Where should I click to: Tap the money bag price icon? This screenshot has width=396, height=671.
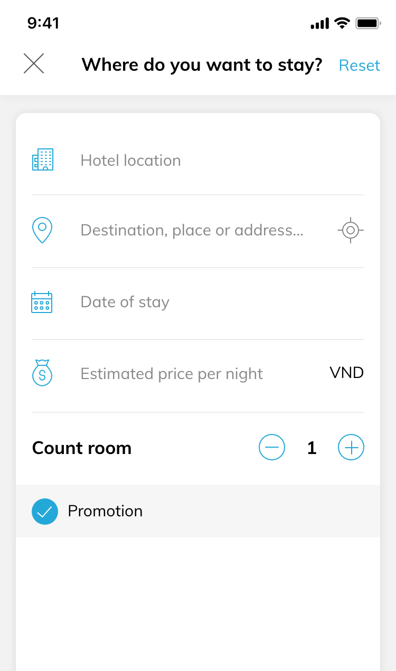[x=42, y=373]
